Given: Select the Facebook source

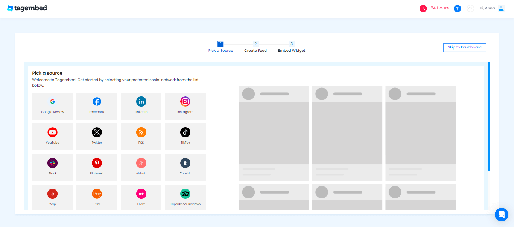Looking at the screenshot, I should pos(97,106).
